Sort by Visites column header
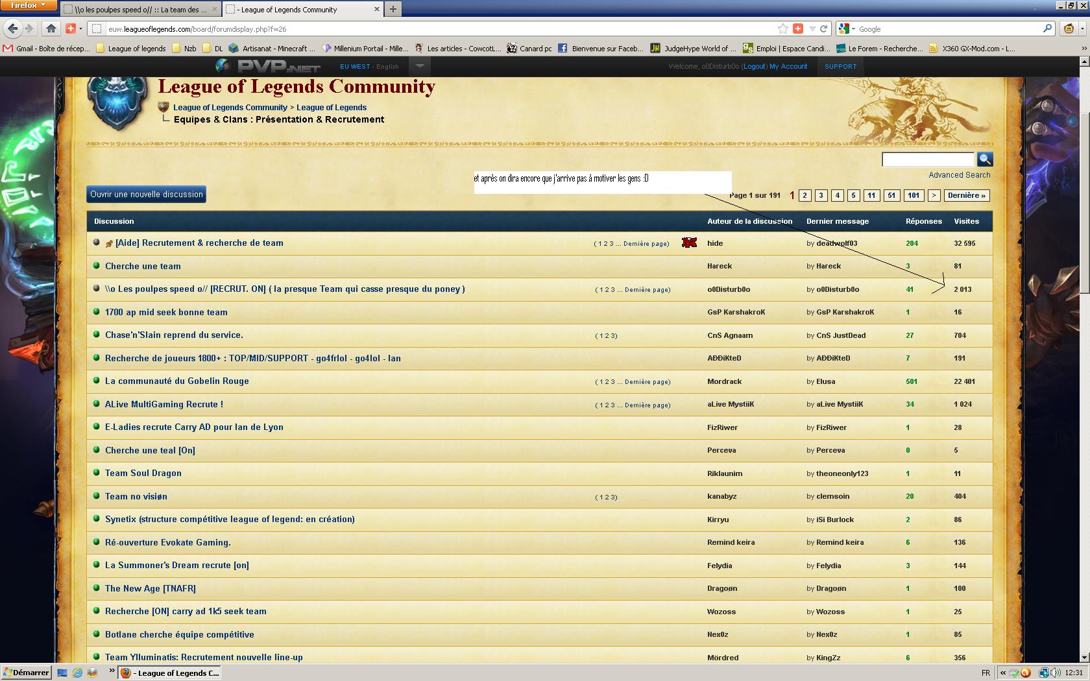Viewport: 1090px width, 681px height. pyautogui.click(x=966, y=221)
